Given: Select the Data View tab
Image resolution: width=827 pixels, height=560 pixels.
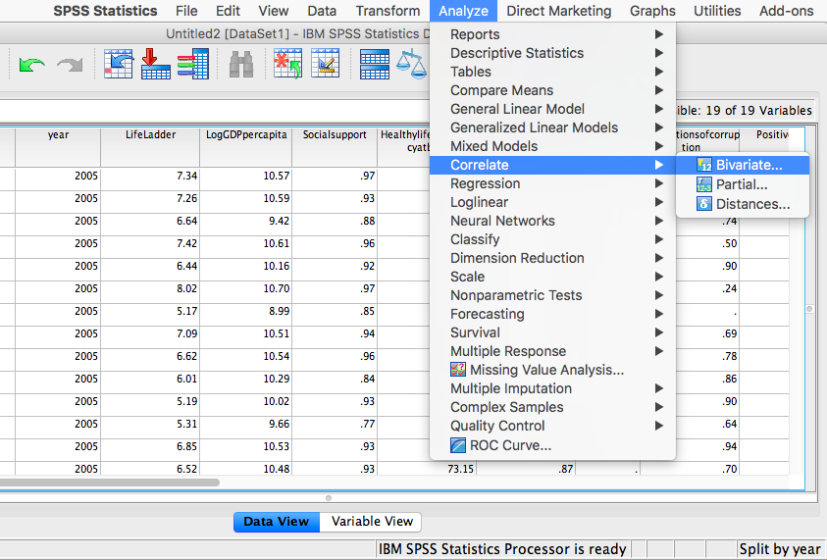Looking at the screenshot, I should (x=277, y=522).
